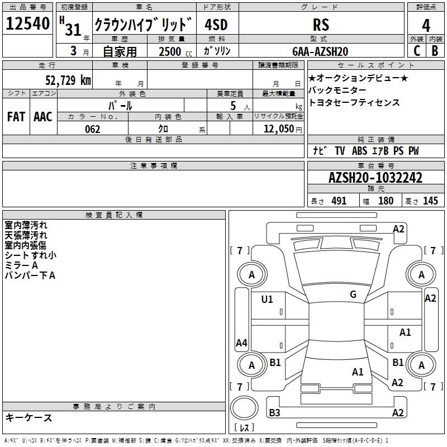The image size is (447, 447).
Task: Select the A1 mark on the trunk lid
Action: pos(358,372)
